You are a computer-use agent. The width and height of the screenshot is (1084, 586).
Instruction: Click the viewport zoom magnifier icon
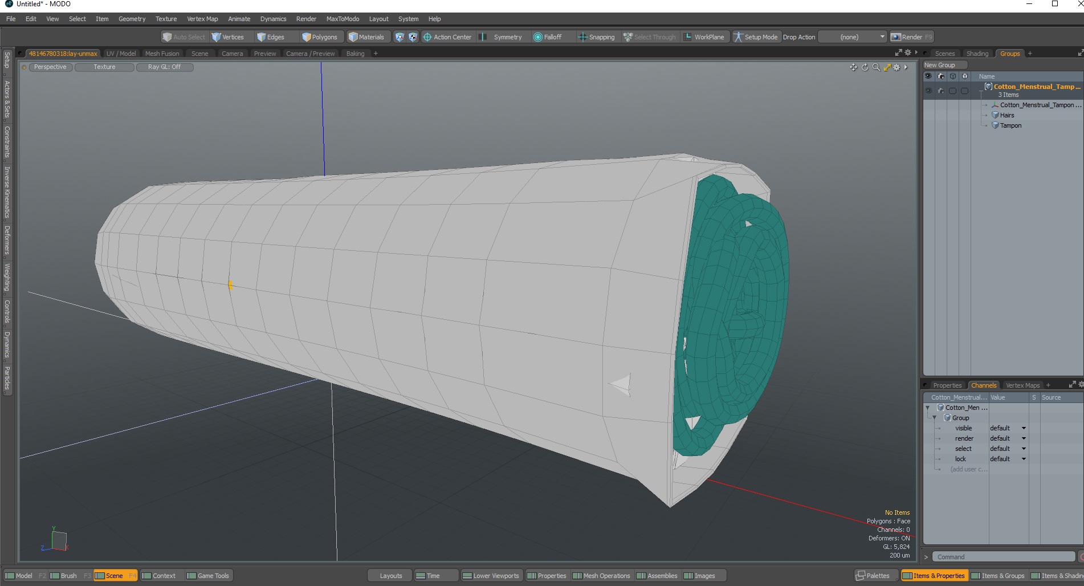(x=876, y=67)
